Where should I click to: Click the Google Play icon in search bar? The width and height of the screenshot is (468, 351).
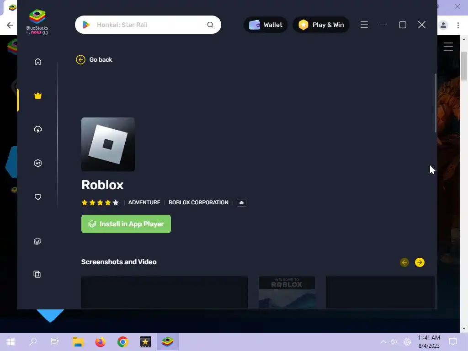[86, 25]
